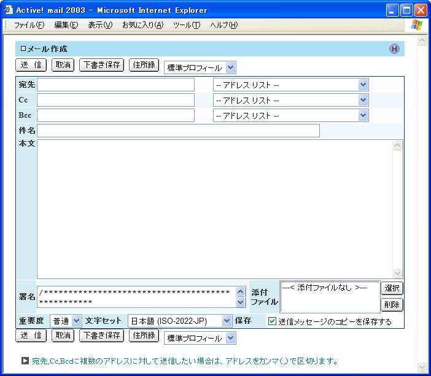Open the bottom 標準プロフィール profile dropdown
Image resolution: width=431 pixels, height=376 pixels.
tap(200, 338)
